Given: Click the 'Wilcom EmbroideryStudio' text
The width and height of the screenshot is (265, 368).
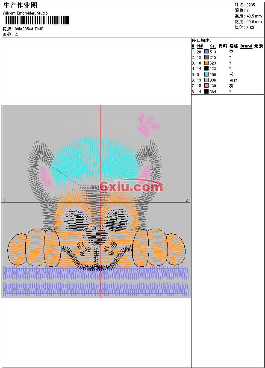Looking at the screenshot, I should click(25, 13).
